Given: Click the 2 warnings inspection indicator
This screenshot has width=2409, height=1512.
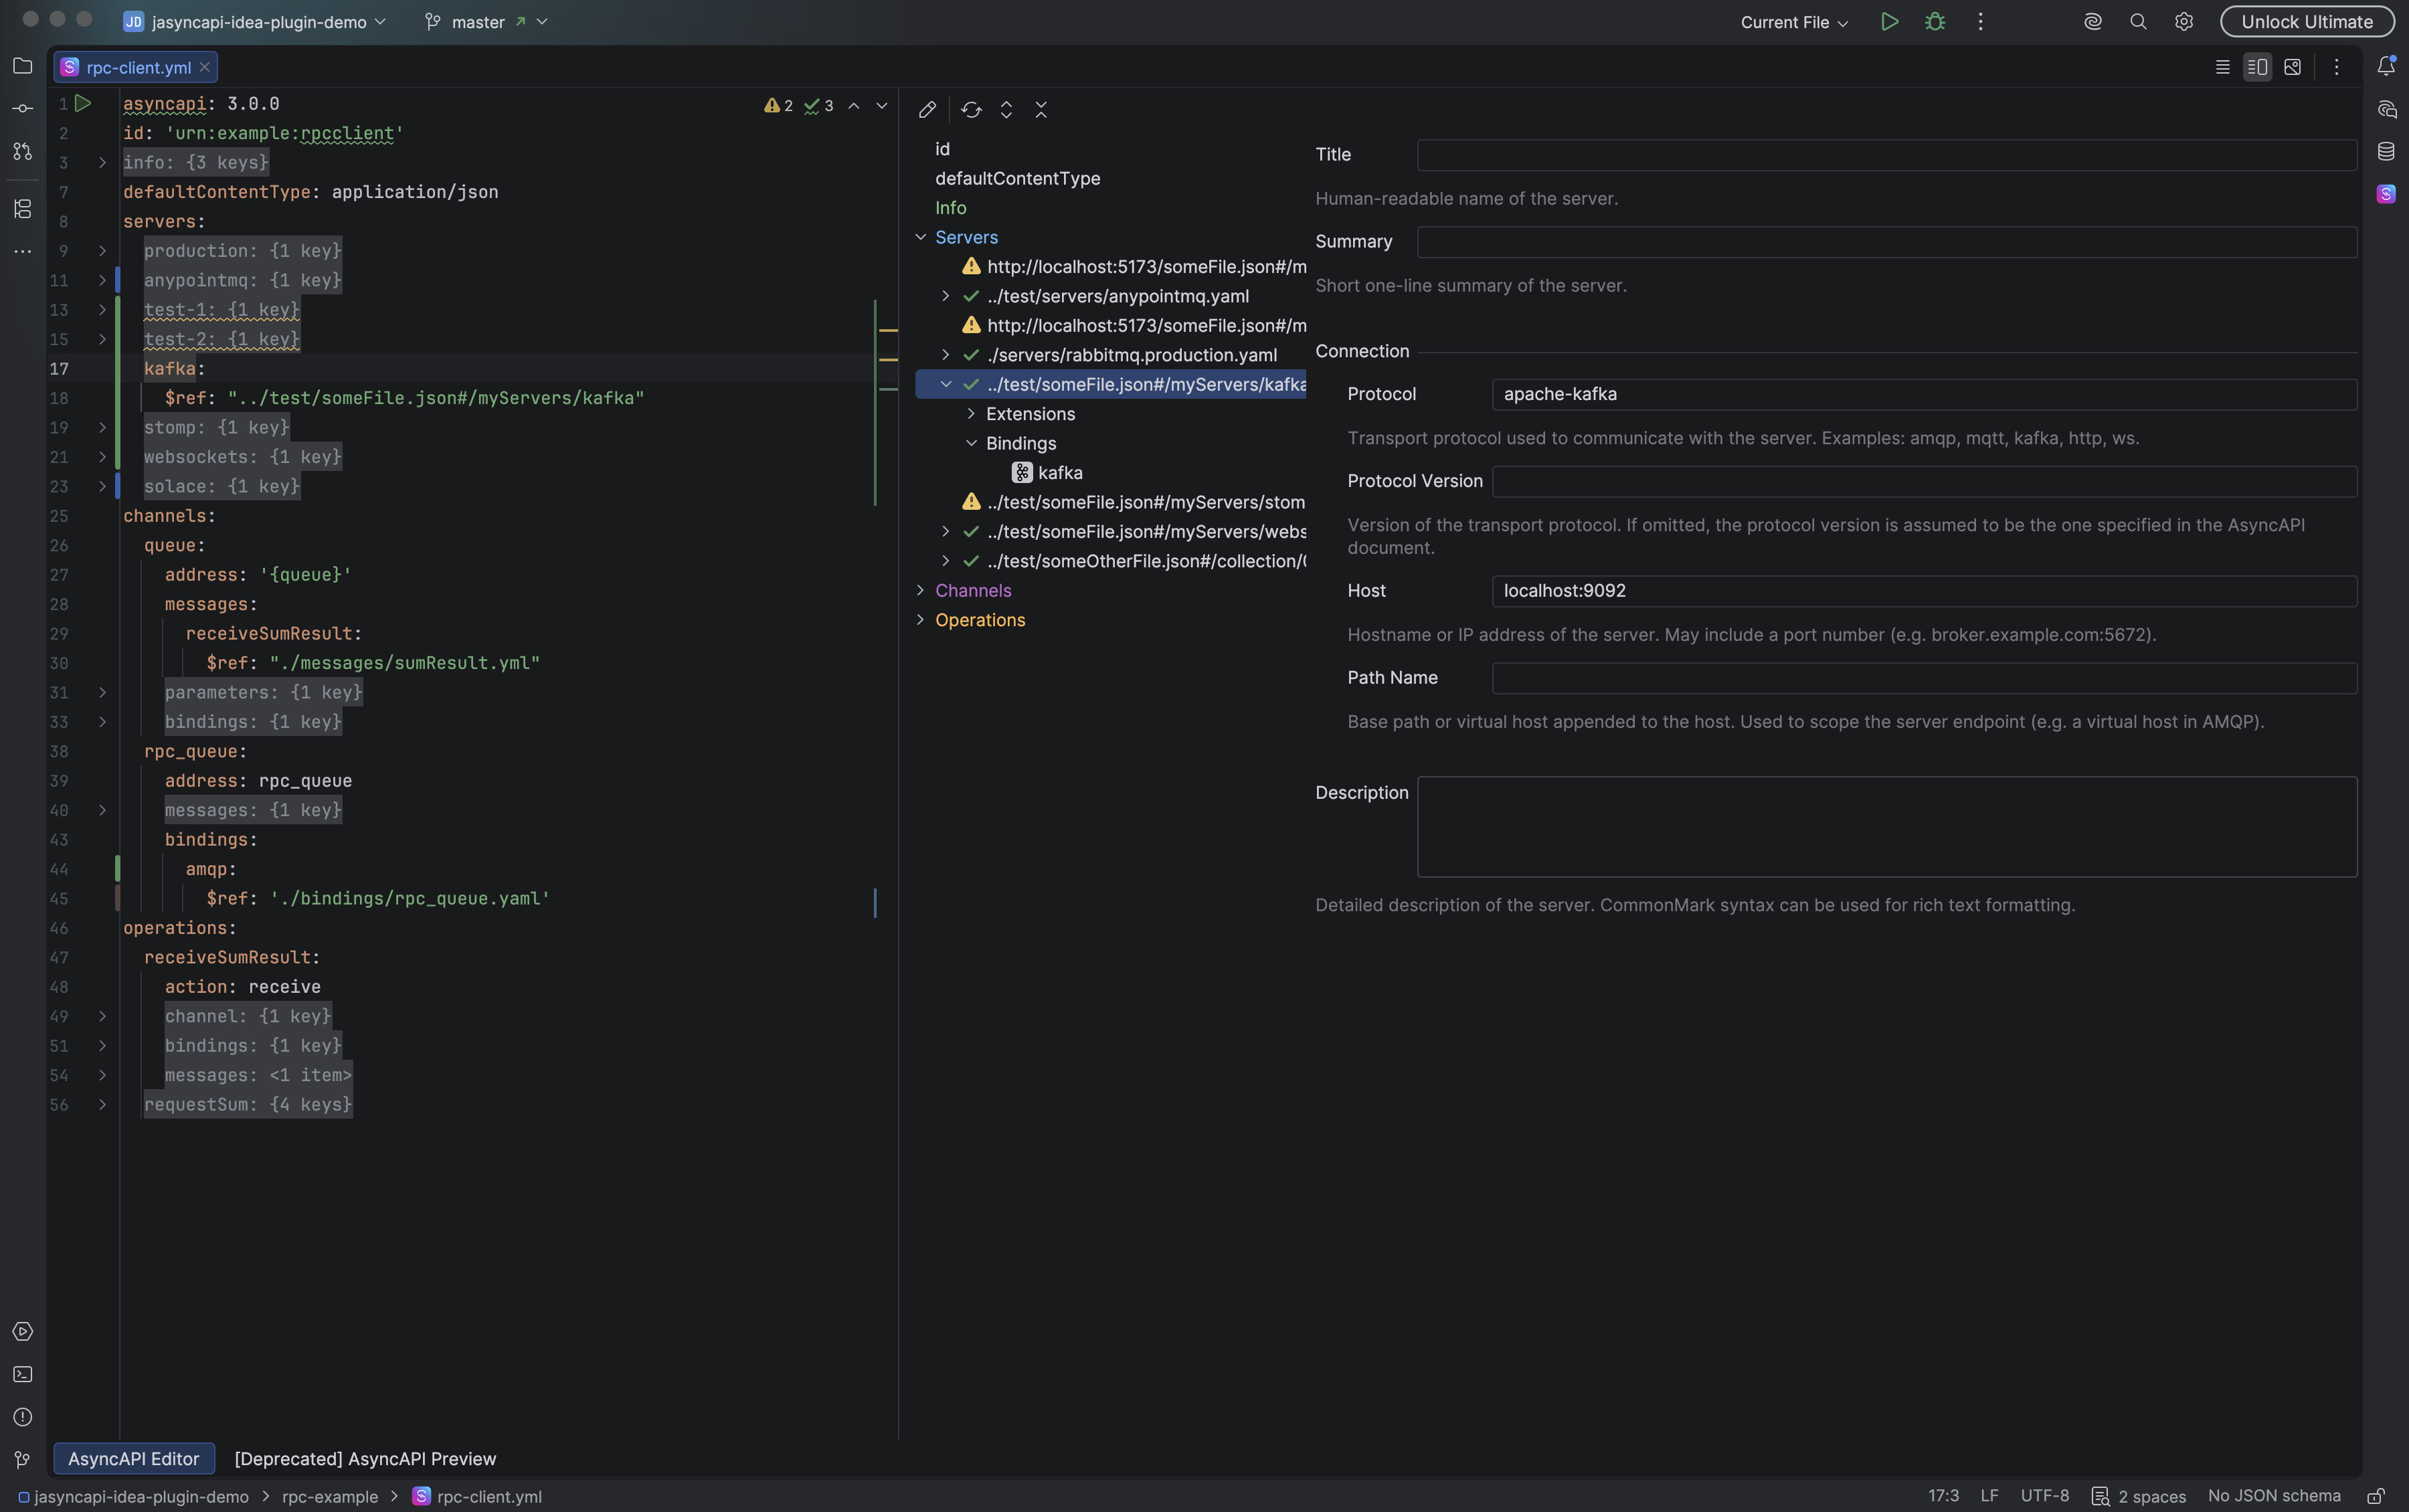Looking at the screenshot, I should [x=778, y=105].
